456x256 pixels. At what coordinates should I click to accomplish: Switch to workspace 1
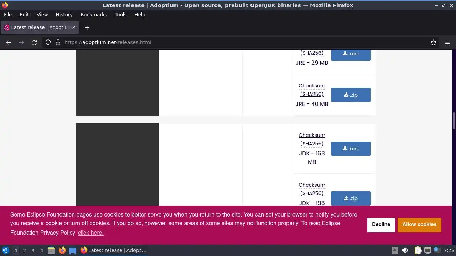(16, 251)
